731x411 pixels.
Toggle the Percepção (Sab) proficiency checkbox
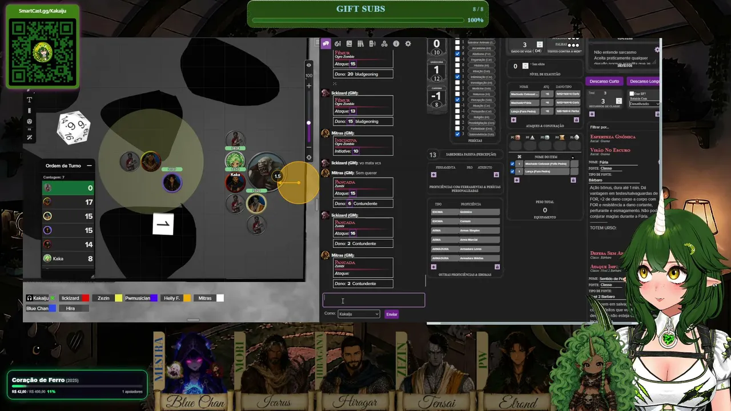pyautogui.click(x=457, y=100)
